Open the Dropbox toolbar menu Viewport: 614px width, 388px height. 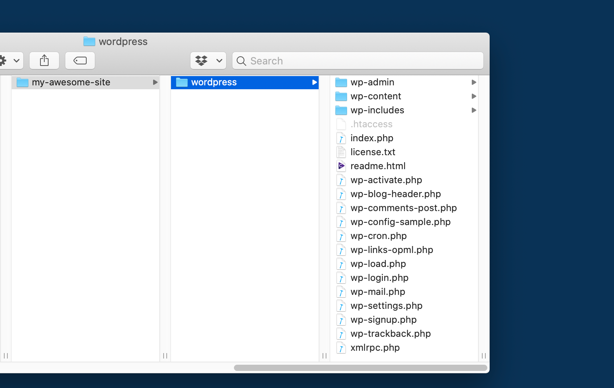click(x=208, y=61)
